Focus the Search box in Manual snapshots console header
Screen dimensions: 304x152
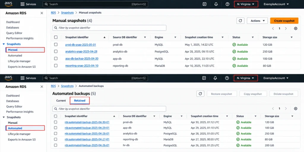(95, 4)
